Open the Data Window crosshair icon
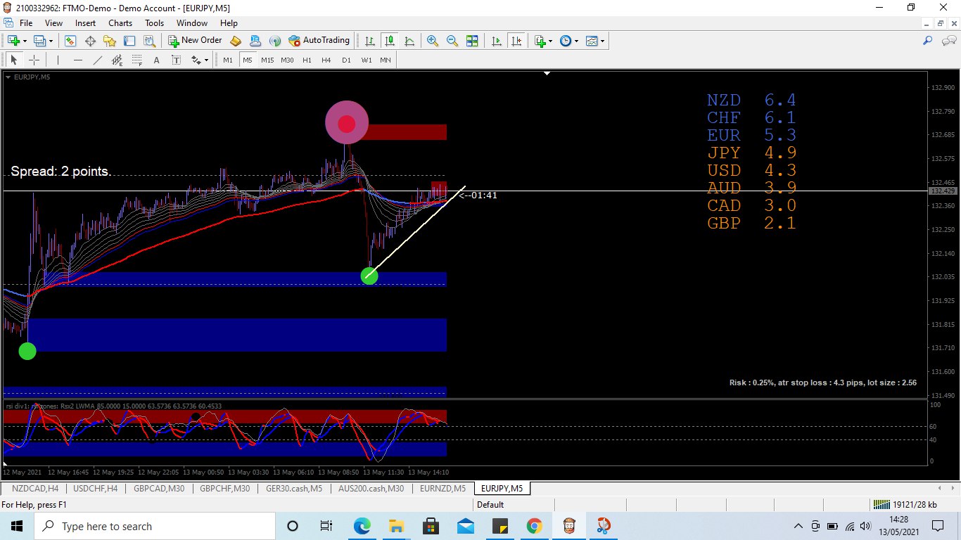Viewport: 961px width, 540px height. (x=90, y=41)
